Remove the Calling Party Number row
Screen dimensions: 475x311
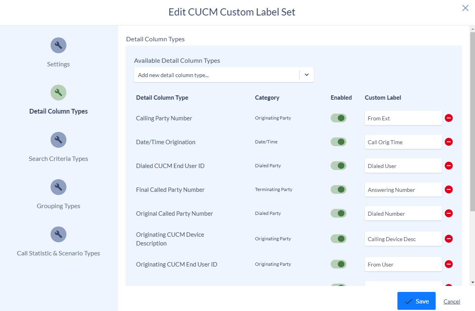(449, 118)
